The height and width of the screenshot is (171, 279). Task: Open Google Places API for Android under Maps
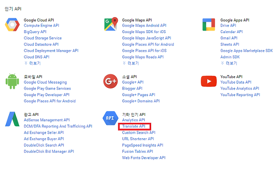pos(148,44)
